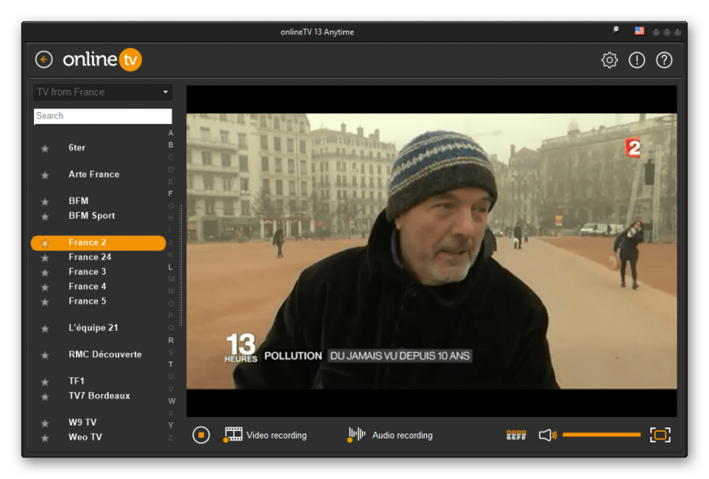Image resolution: width=709 pixels, height=479 pixels.
Task: Open settings via the gear icon
Action: click(x=609, y=60)
